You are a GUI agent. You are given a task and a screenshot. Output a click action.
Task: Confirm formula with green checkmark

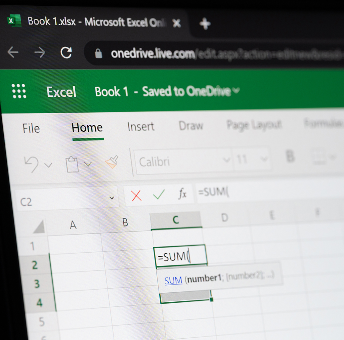[159, 195]
